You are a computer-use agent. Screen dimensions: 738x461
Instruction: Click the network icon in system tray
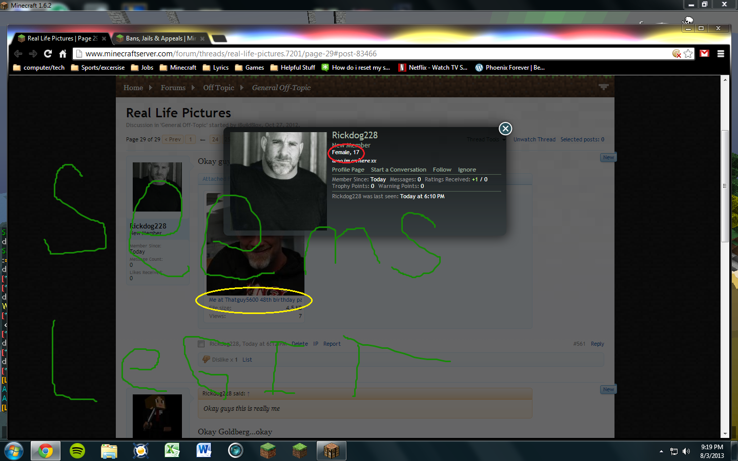click(x=674, y=451)
